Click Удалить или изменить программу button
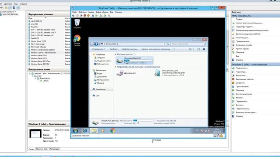Screen dimensions: 280x157 [x=156, y=49]
